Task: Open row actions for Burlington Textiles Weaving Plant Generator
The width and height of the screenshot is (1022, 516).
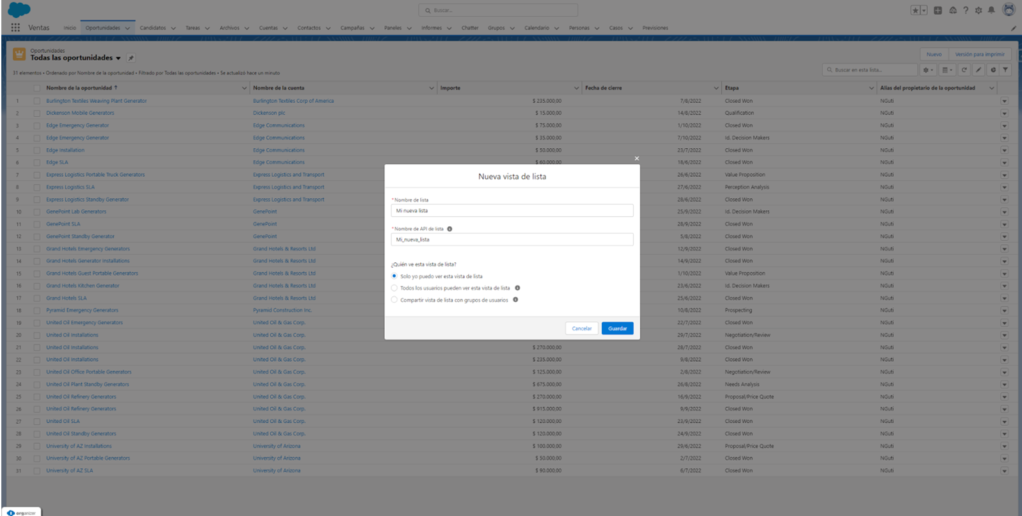Action: pos(1005,101)
